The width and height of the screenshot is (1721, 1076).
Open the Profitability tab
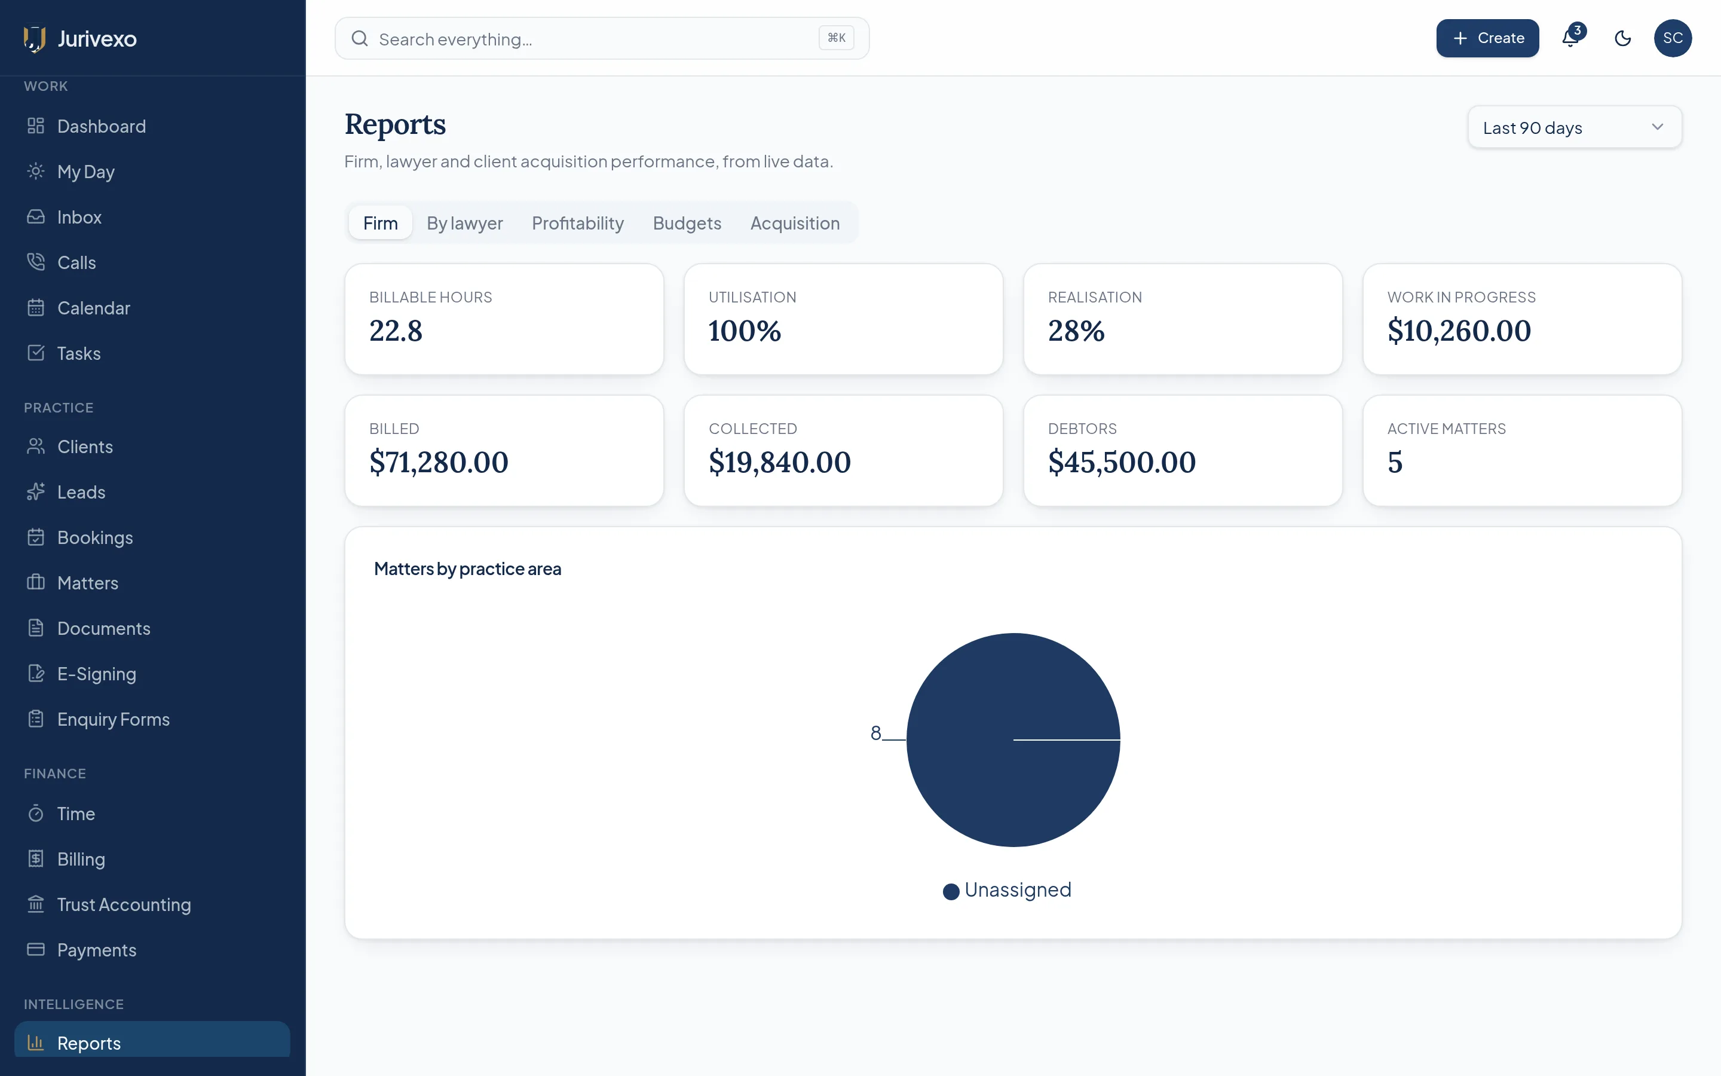577,224
